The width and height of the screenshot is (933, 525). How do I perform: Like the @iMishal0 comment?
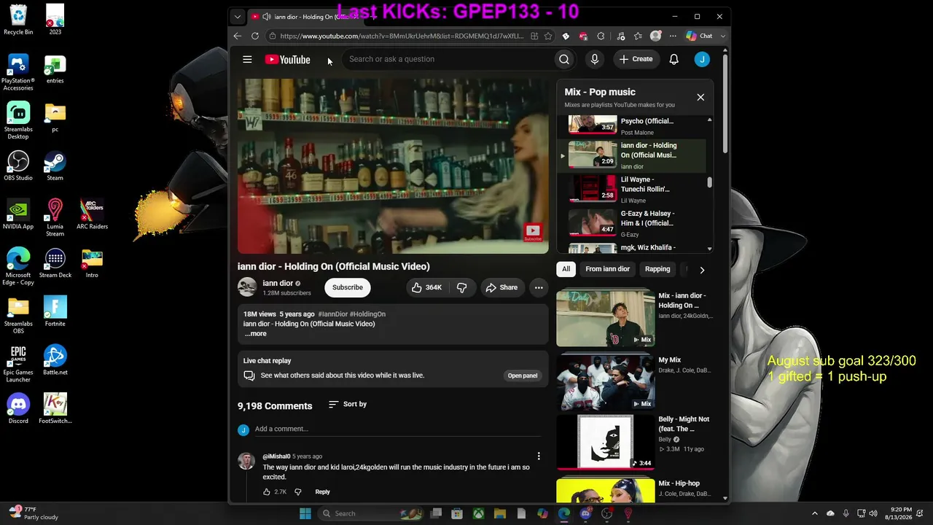tap(267, 491)
